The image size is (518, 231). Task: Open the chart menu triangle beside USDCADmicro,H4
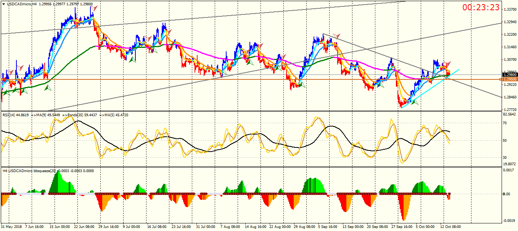(3, 4)
